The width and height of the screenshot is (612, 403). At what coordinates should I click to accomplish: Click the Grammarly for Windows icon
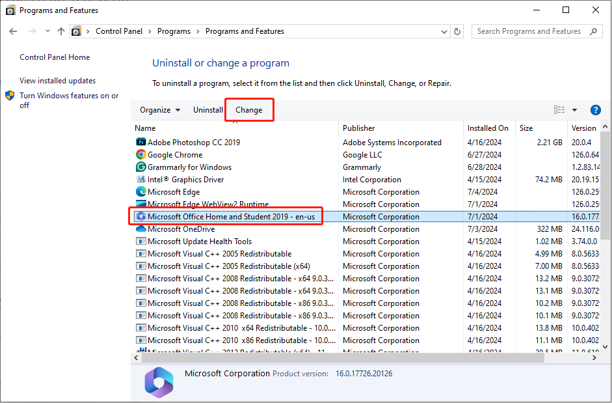pos(140,167)
